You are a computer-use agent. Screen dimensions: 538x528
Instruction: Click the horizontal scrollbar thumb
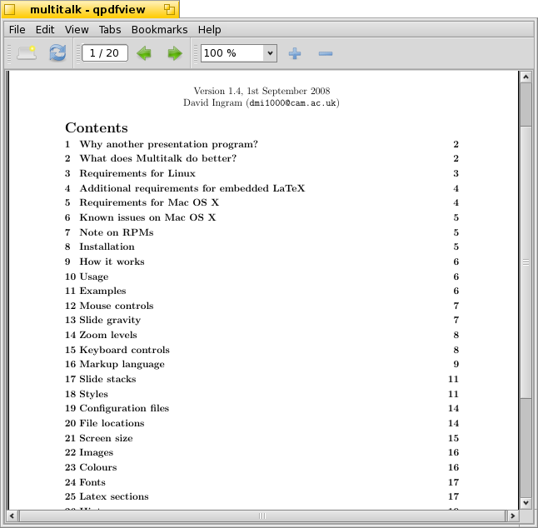(x=262, y=516)
